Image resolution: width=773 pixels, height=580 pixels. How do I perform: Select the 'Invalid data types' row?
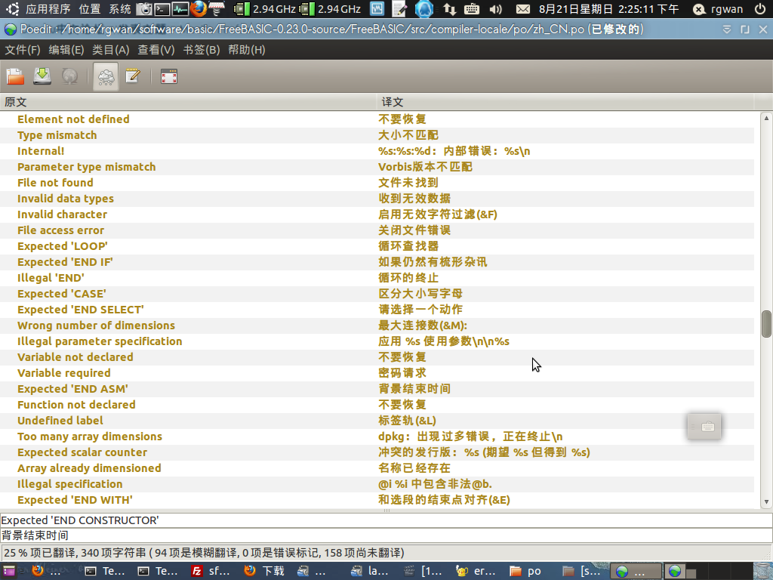377,199
